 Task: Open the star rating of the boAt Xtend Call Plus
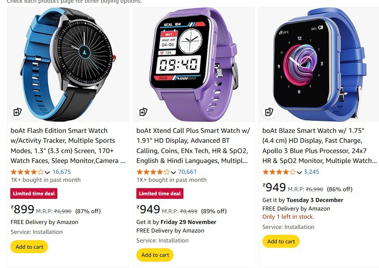click(153, 172)
